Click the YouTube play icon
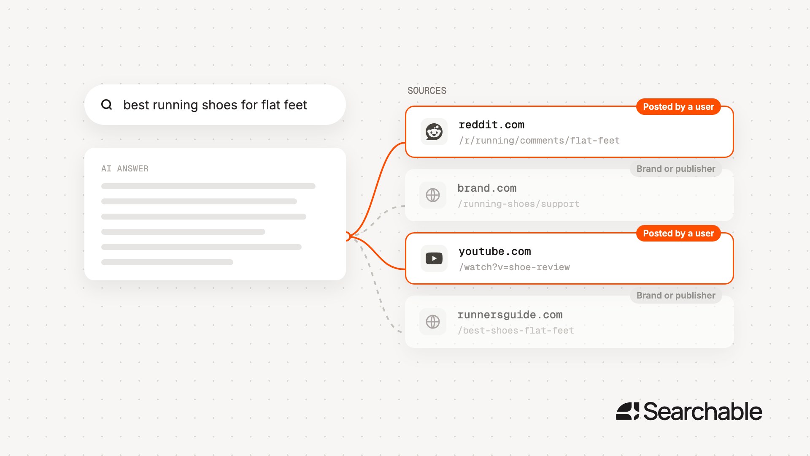Image resolution: width=810 pixels, height=456 pixels. [434, 258]
